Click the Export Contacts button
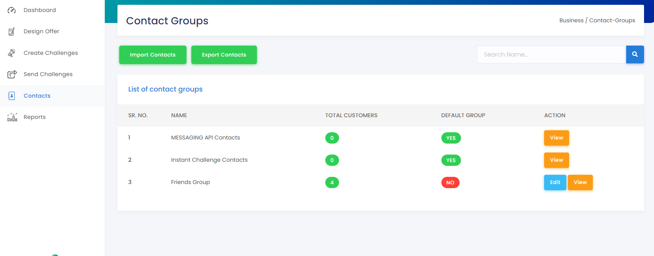654x256 pixels. (224, 55)
